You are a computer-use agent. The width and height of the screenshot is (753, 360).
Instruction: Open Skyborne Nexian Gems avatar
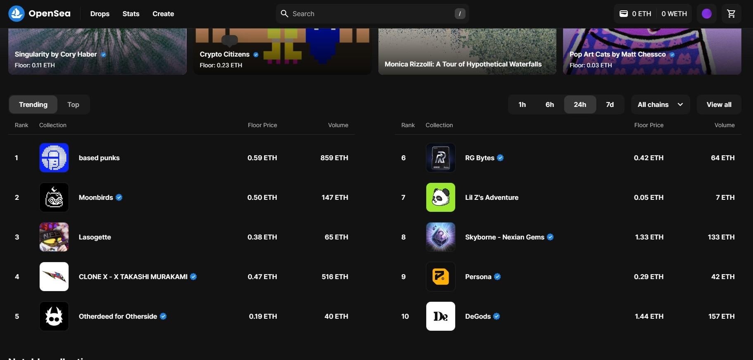[x=441, y=237]
